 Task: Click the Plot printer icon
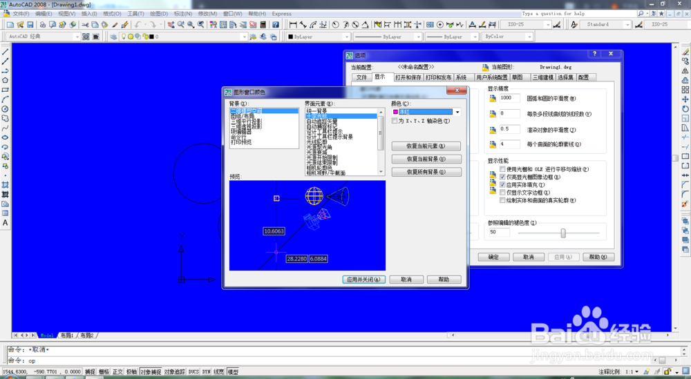coord(43,25)
